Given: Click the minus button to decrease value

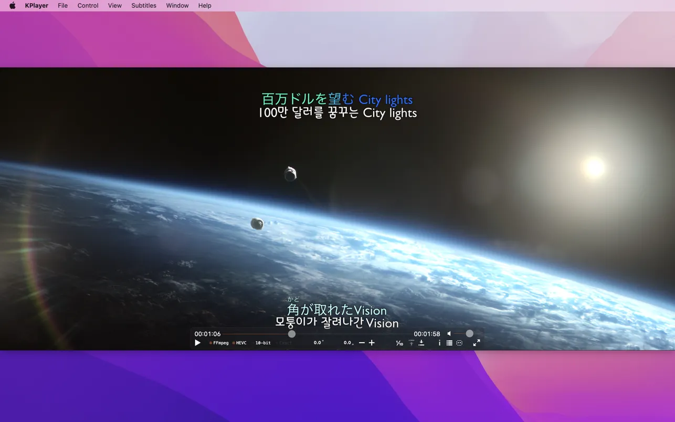Looking at the screenshot, I should (362, 343).
